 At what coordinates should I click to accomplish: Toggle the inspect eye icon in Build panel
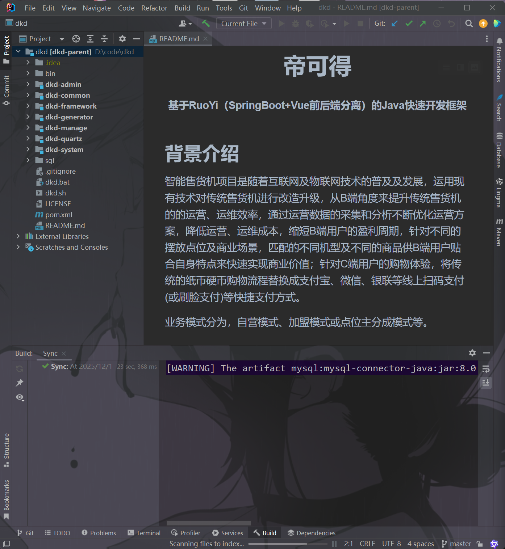20,397
